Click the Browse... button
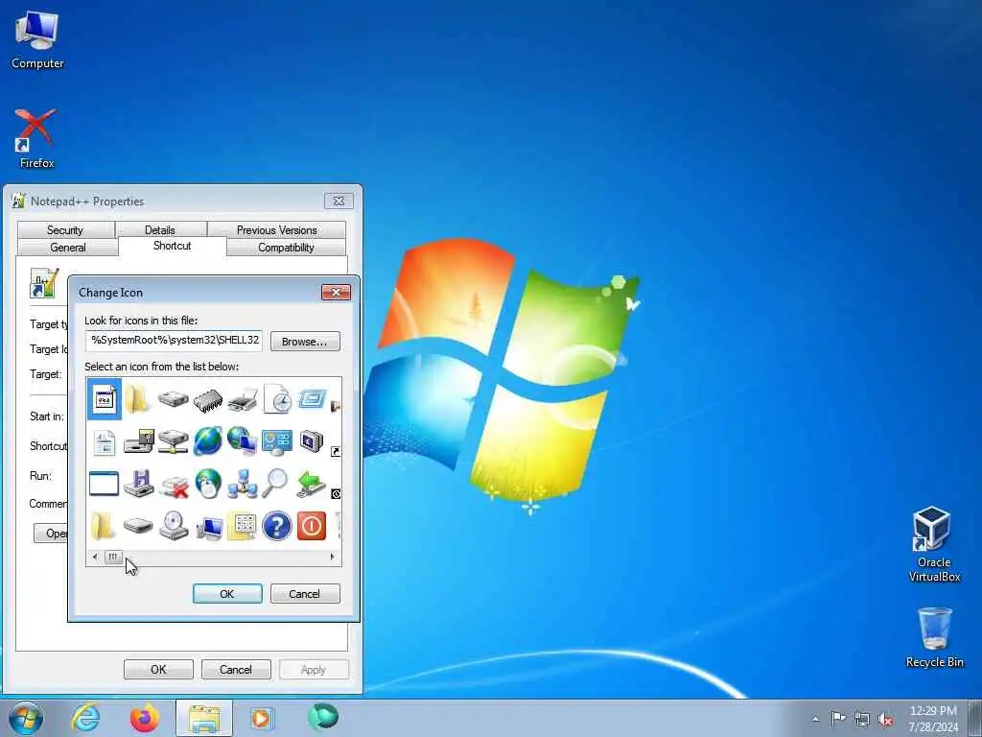982x737 pixels. click(x=305, y=342)
